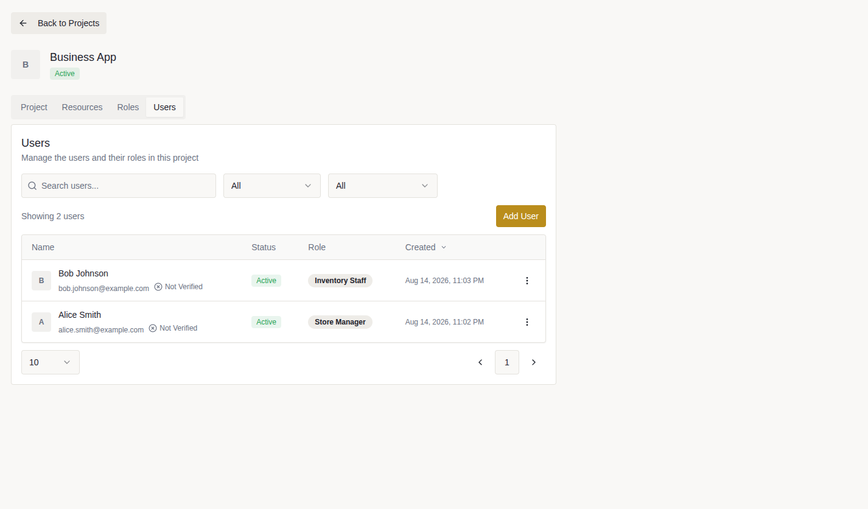Click the date Aug 14, 2026, 11:02 PM
The height and width of the screenshot is (509, 868).
[444, 322]
